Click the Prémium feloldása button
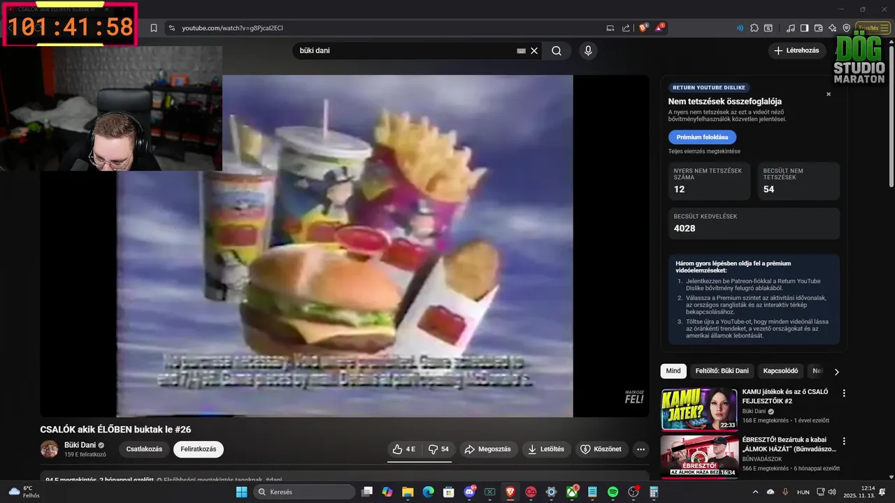This screenshot has height=503, width=895. 702,137
